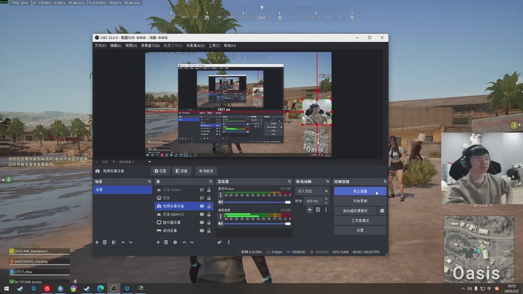Open settings from Controls panel
This screenshot has height=294, width=523.
tap(360, 231)
